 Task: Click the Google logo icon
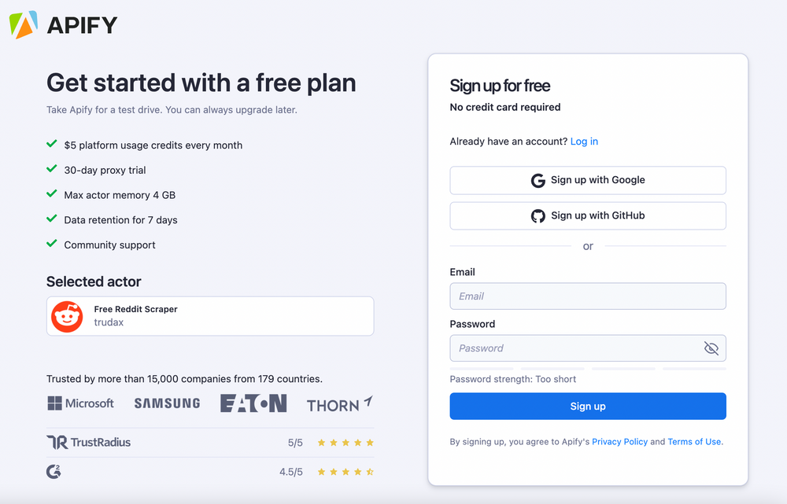pos(538,180)
